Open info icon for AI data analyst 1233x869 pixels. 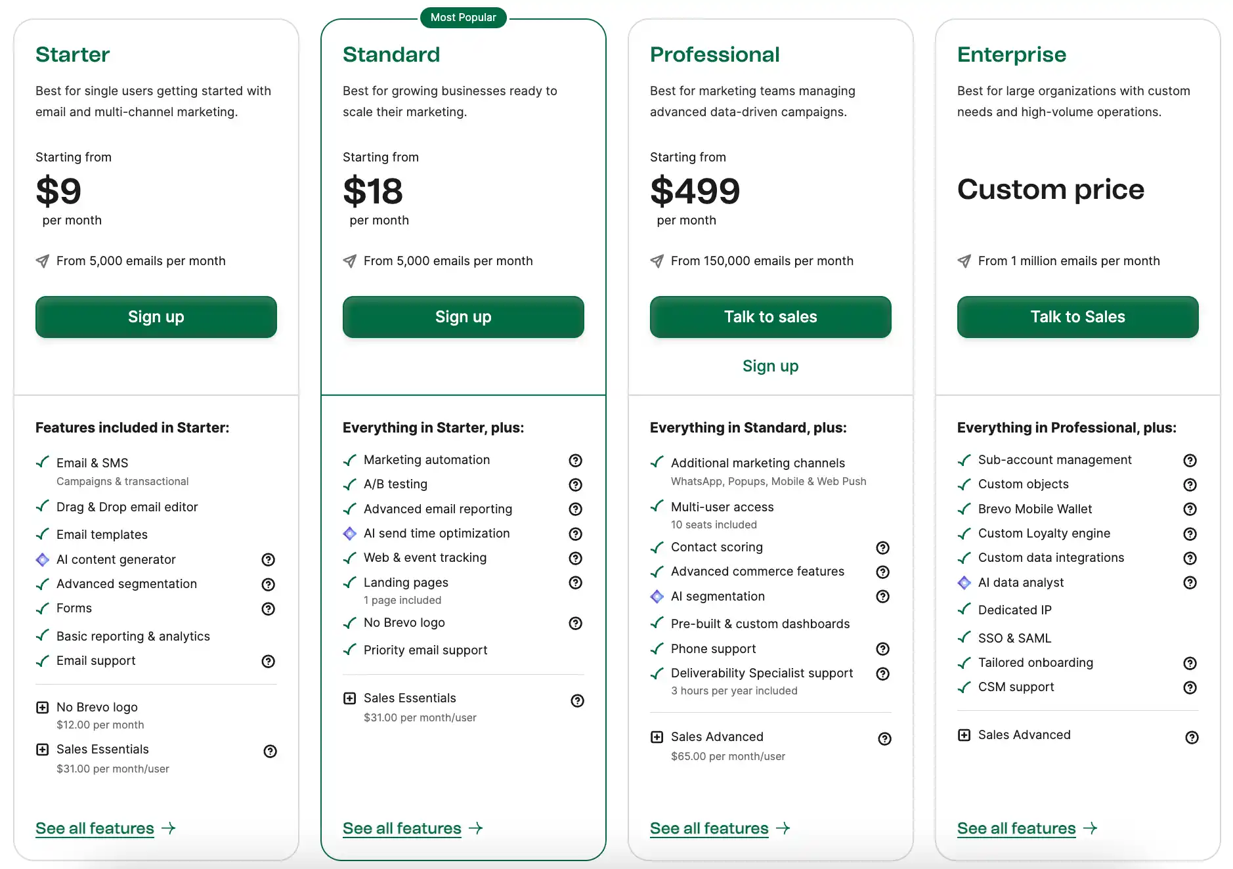(1190, 582)
